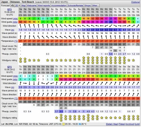141x127 pixels.
Task: Open the 2D view dropdown
Action: click(18, 6)
